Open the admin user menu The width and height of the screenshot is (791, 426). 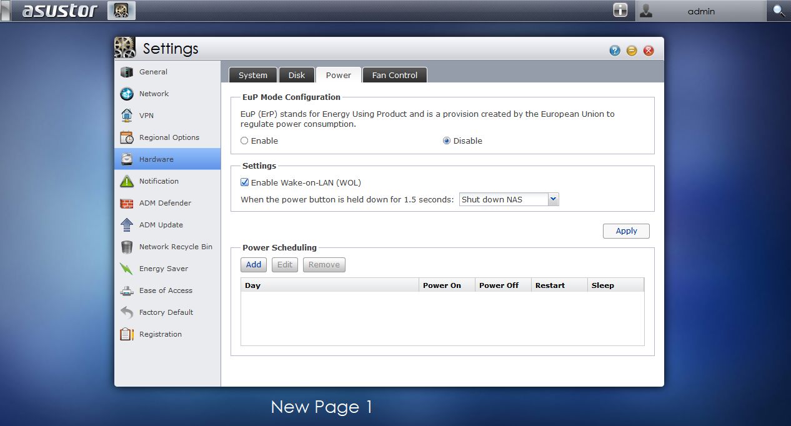click(700, 11)
